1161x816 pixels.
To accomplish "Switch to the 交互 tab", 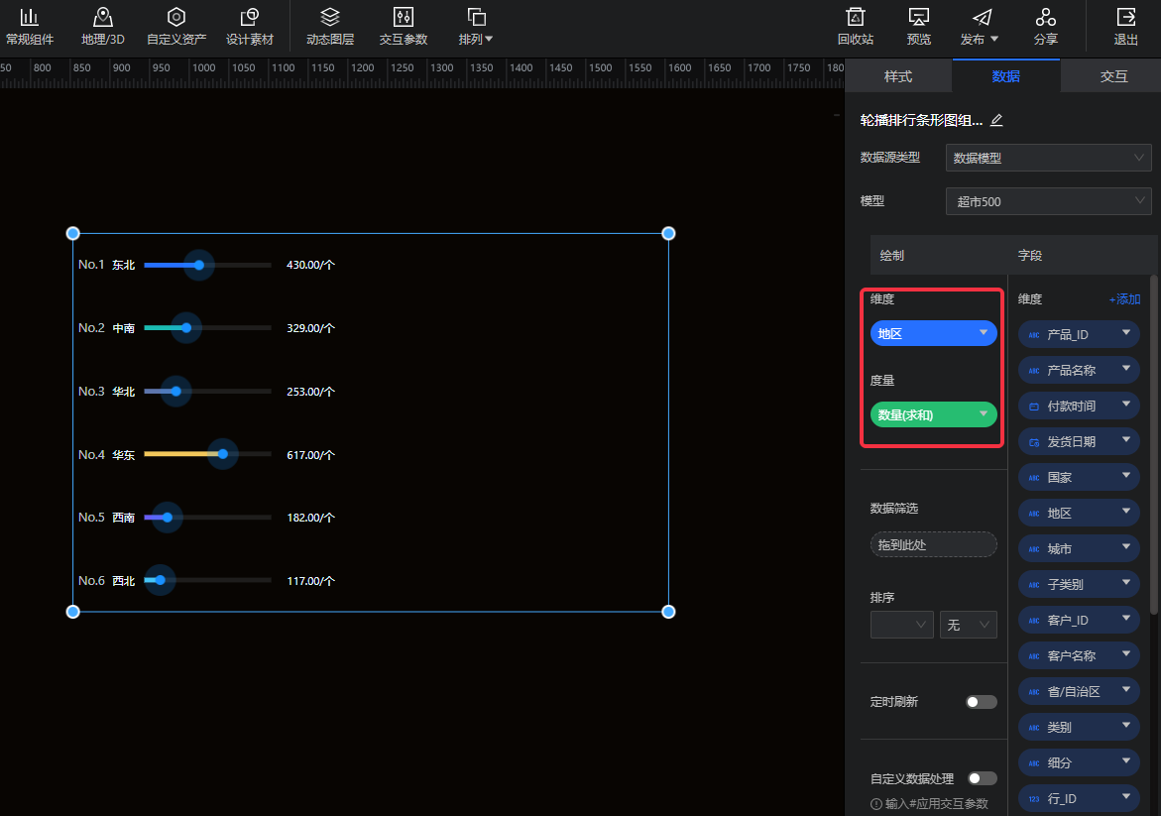I will tap(1113, 76).
